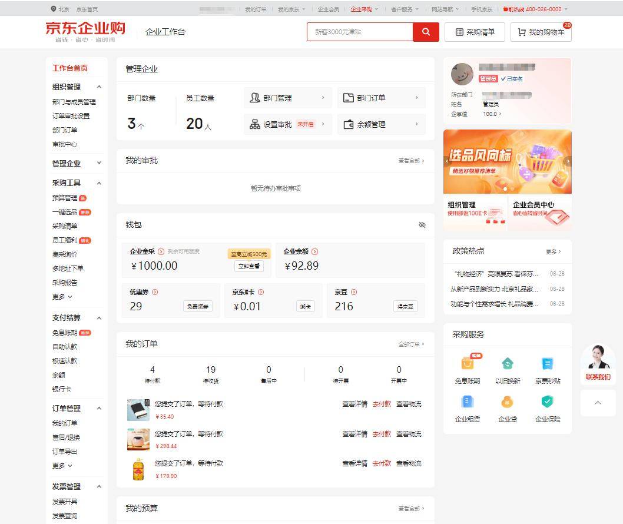Expand 更多 under 采购工具
The width and height of the screenshot is (623, 524).
point(62,297)
